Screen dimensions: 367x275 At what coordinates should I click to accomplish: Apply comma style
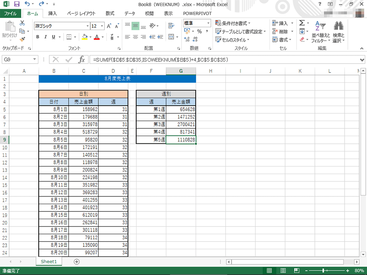(207, 31)
